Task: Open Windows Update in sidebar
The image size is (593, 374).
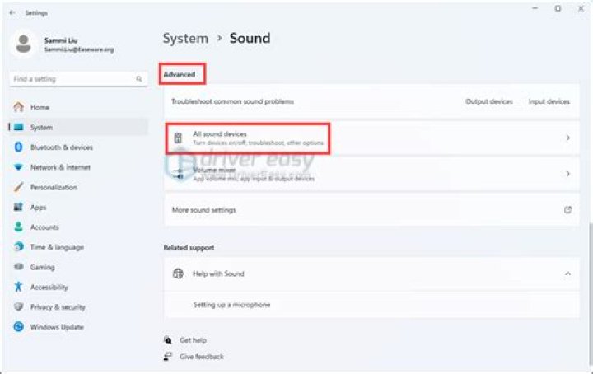Action: coord(57,327)
